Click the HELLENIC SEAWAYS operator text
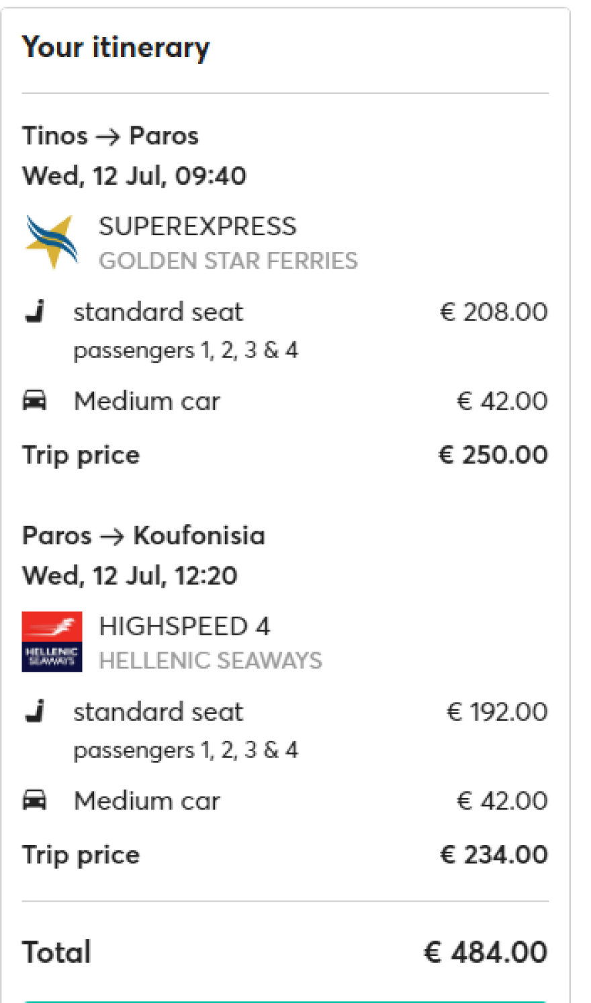 pyautogui.click(x=210, y=660)
